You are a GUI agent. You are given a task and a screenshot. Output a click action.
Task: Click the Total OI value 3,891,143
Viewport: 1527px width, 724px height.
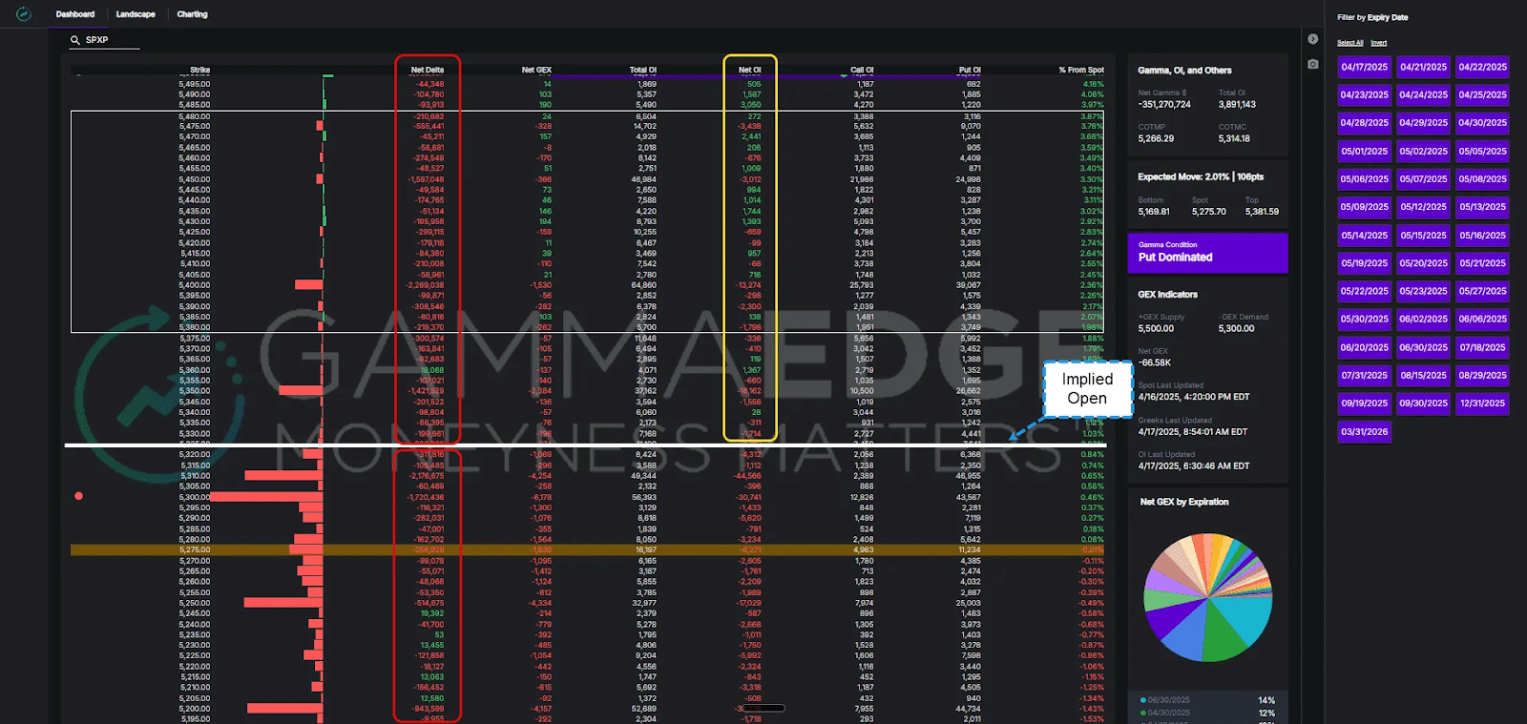[1237, 105]
